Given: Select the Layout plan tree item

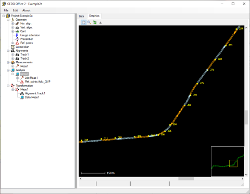Looking at the screenshot, I should [x=22, y=47].
